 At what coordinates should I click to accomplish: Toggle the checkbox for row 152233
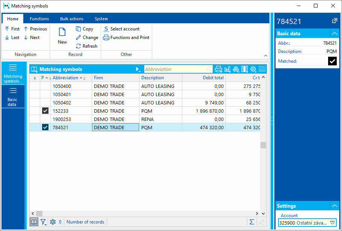pos(45,111)
